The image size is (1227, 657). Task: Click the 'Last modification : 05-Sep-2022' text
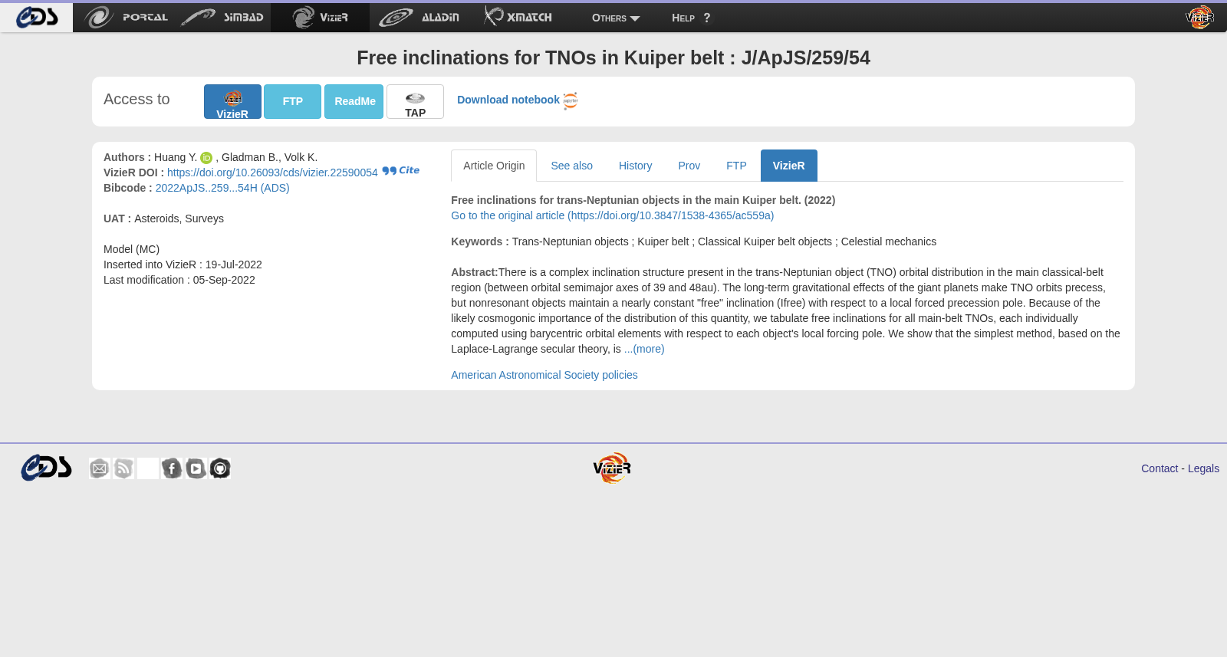coord(179,280)
